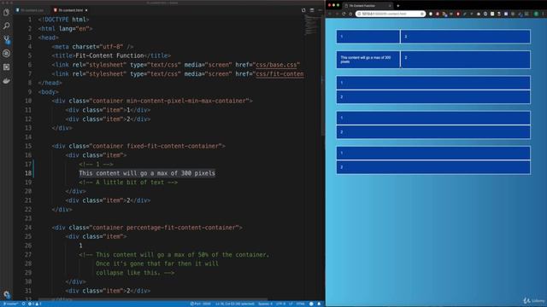Open a new browser tab with the plus
The width and height of the screenshot is (547, 307).
coord(398,6)
